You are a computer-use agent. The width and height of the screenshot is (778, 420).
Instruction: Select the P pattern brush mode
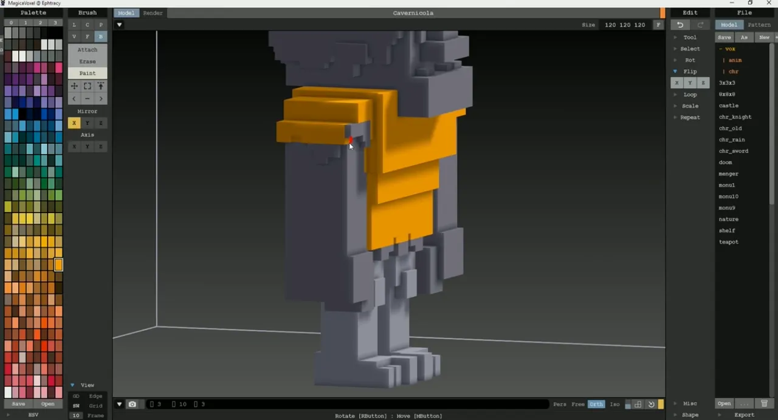click(x=101, y=25)
